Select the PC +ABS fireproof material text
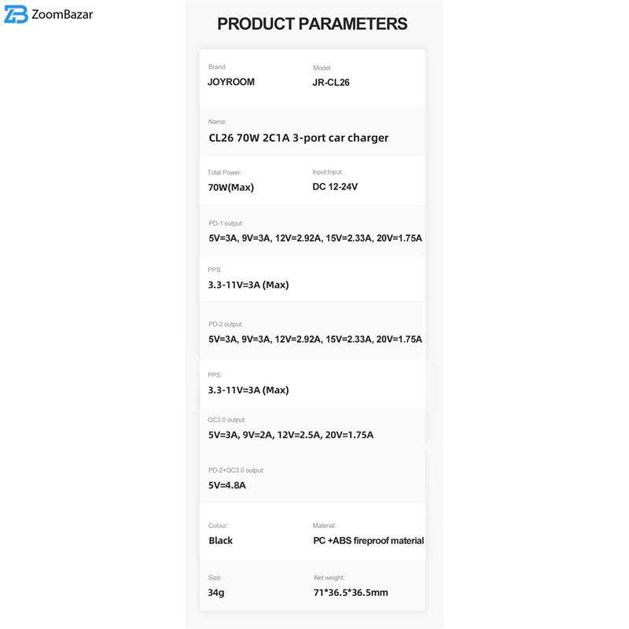 pos(368,541)
